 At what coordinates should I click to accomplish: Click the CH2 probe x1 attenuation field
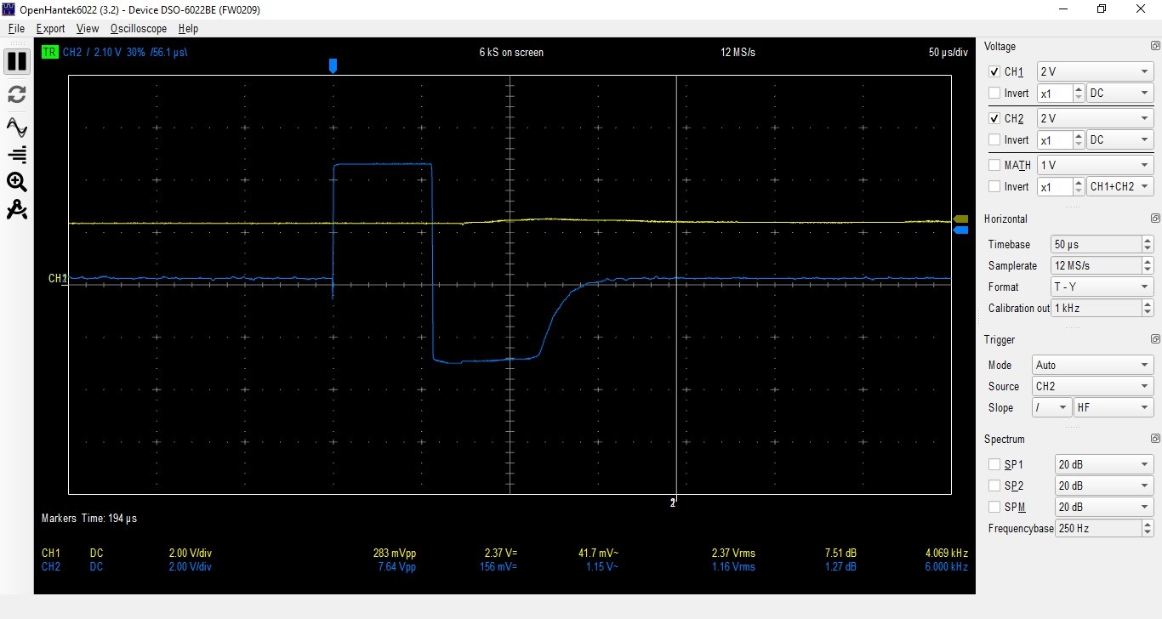click(1062, 140)
